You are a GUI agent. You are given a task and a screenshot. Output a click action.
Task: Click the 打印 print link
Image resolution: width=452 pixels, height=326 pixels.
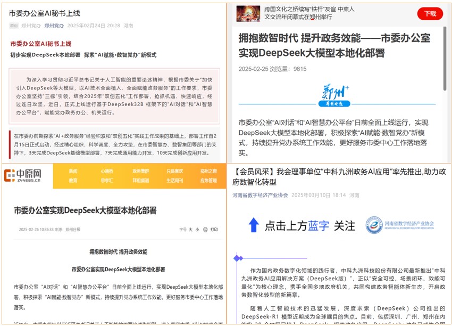[x=214, y=230]
